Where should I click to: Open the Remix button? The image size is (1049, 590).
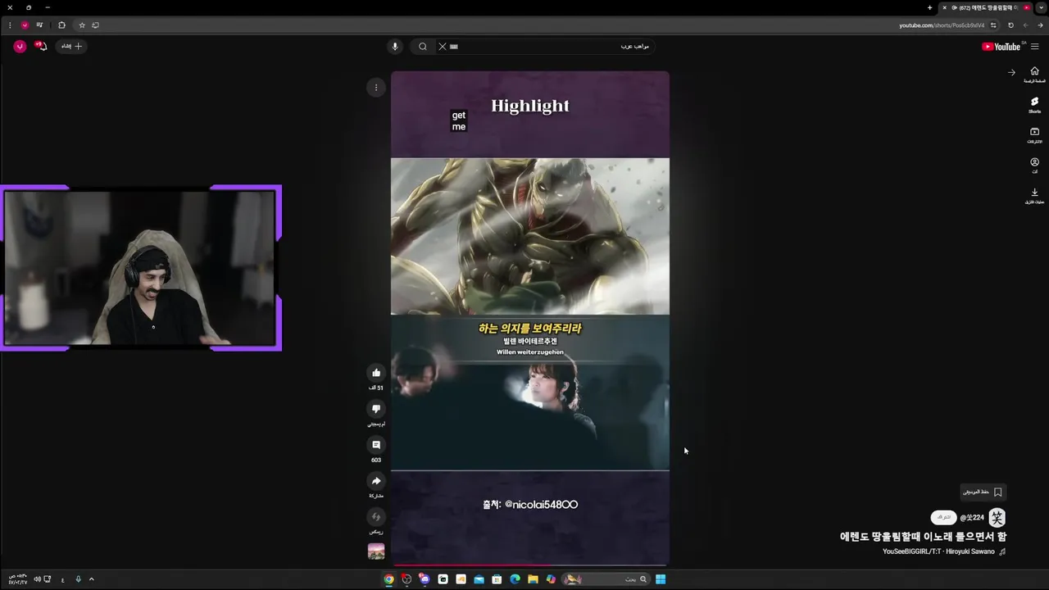point(376,517)
